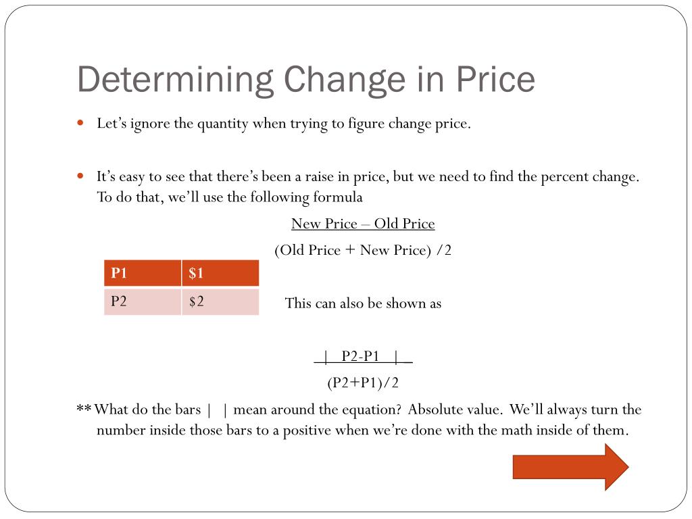
Task: Click the words Absolute value in the footnote
Action: [x=455, y=410]
